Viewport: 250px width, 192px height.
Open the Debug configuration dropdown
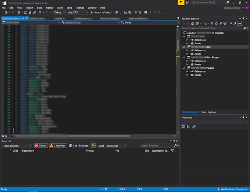point(59,12)
